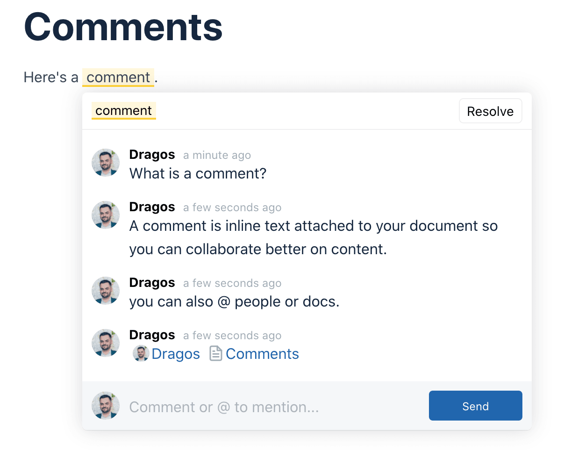Click author name Dragos on first comment
Viewport: 571px width, 457px height.
152,155
